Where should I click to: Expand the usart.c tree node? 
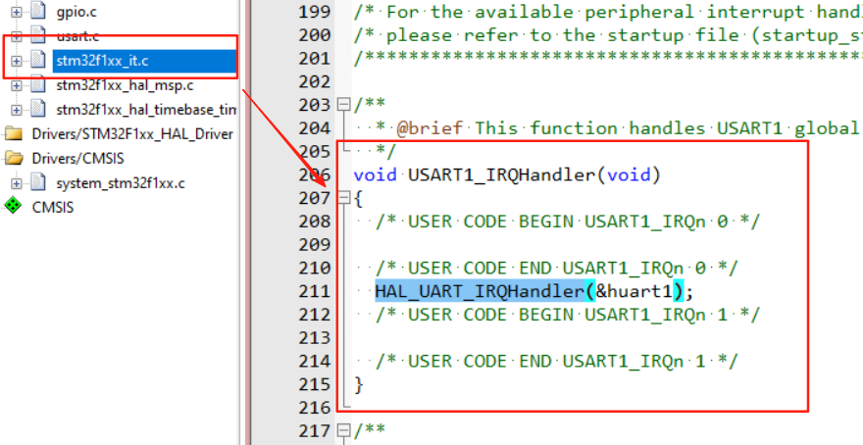point(17,37)
